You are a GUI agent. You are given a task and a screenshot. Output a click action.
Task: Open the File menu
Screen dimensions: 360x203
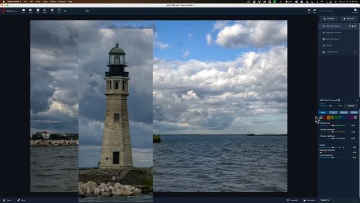[25, 2]
